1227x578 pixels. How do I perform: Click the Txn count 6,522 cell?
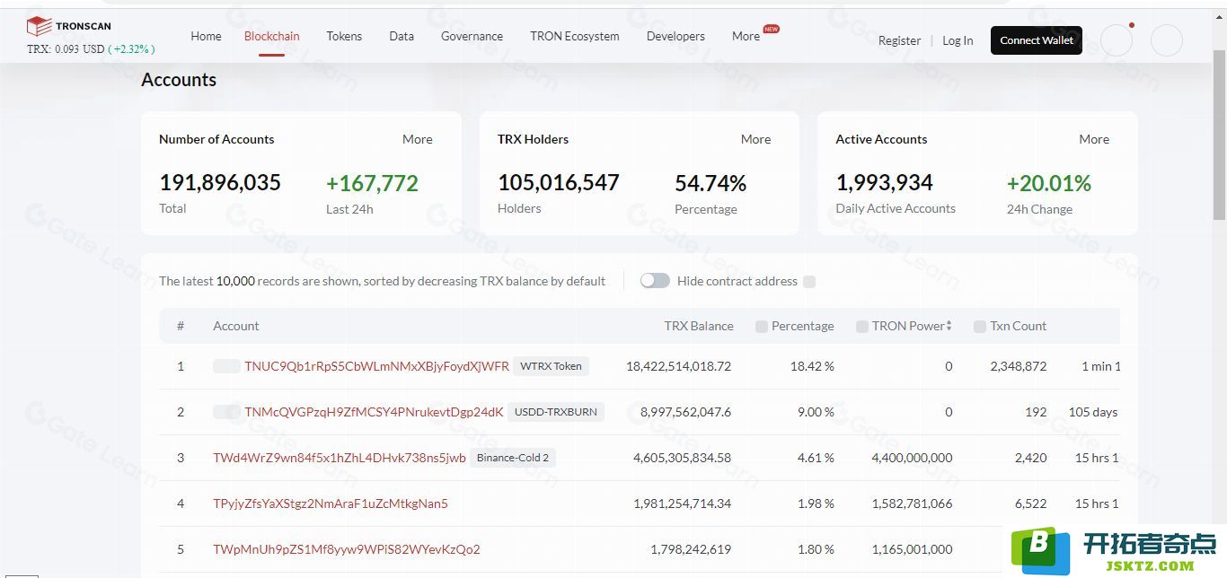pyautogui.click(x=1031, y=504)
